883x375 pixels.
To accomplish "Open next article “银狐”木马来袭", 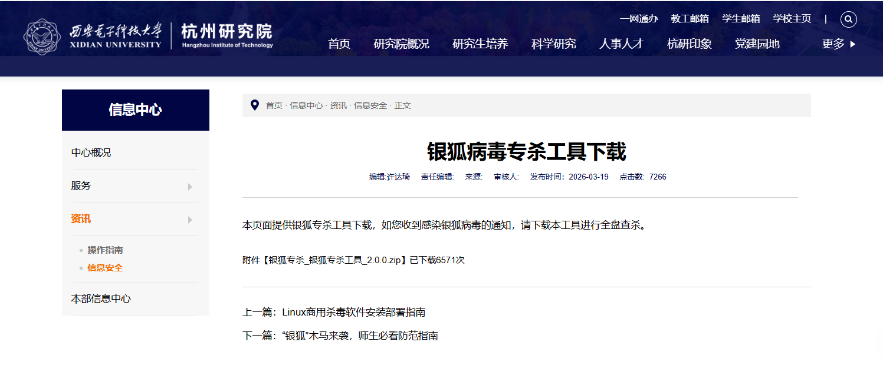I will pyautogui.click(x=360, y=336).
